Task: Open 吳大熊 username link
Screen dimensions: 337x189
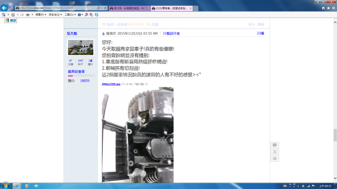Action: click(72, 33)
